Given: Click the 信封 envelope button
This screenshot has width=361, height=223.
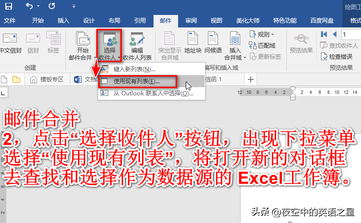Looking at the screenshot, I should click(x=33, y=43).
